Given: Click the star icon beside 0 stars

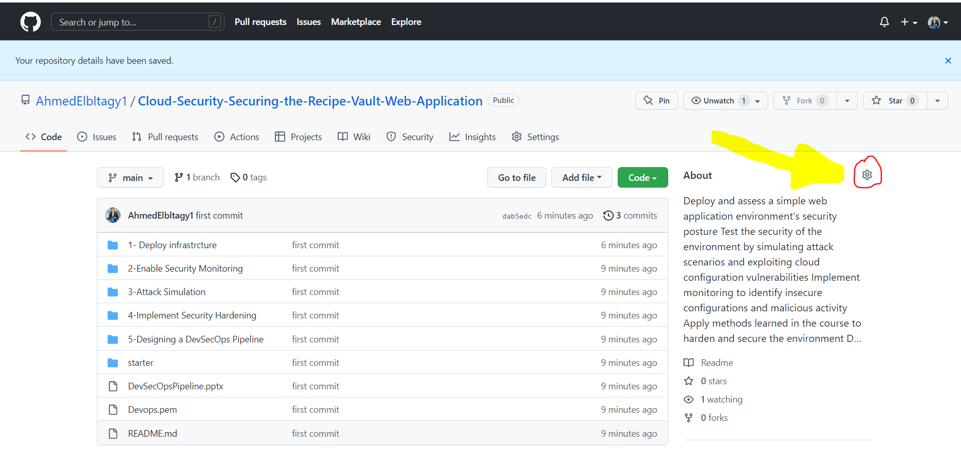Looking at the screenshot, I should pos(689,381).
